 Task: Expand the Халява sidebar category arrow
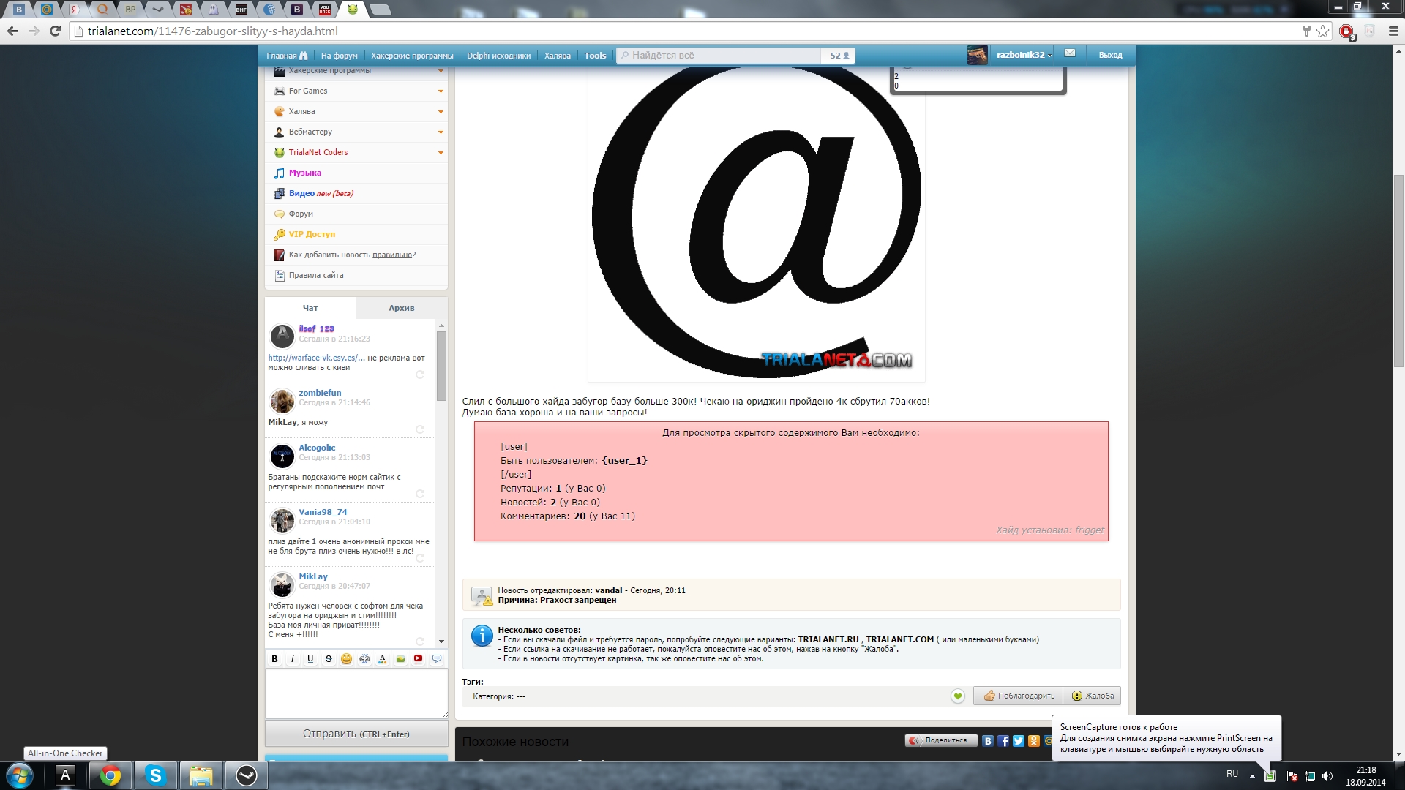[441, 112]
